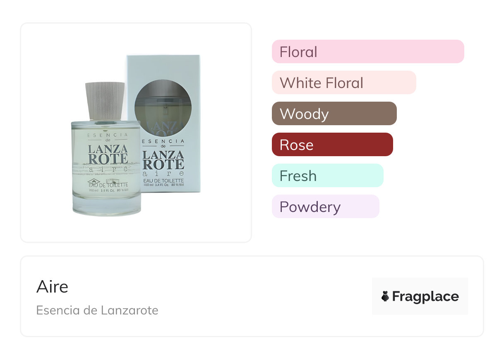Click the wooden cap of the bottle

coord(105,100)
